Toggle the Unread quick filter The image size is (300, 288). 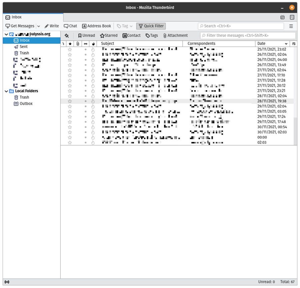(86, 35)
